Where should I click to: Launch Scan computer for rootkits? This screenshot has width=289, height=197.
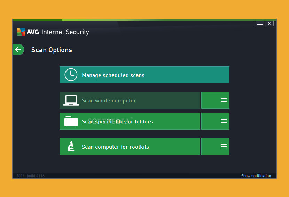click(x=130, y=147)
